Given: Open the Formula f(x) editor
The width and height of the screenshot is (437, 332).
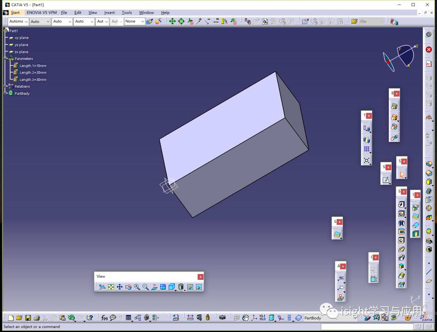Looking at the screenshot, I should 105,318.
